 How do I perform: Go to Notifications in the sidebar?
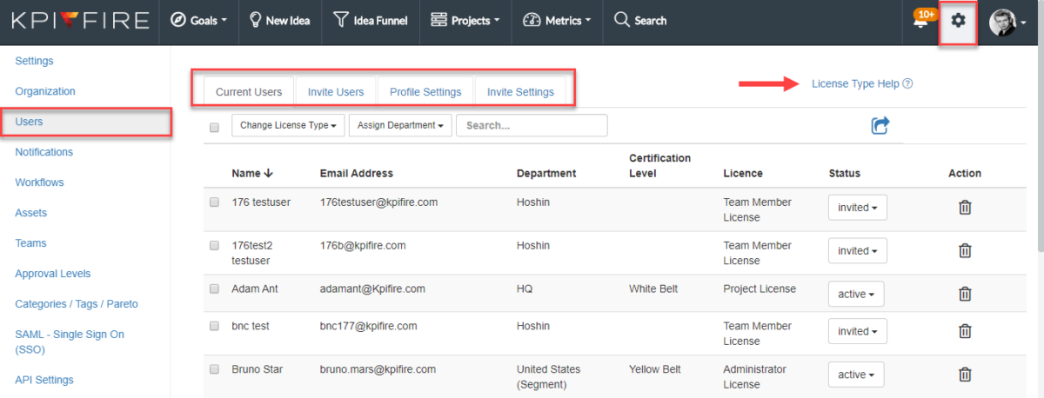click(x=44, y=152)
